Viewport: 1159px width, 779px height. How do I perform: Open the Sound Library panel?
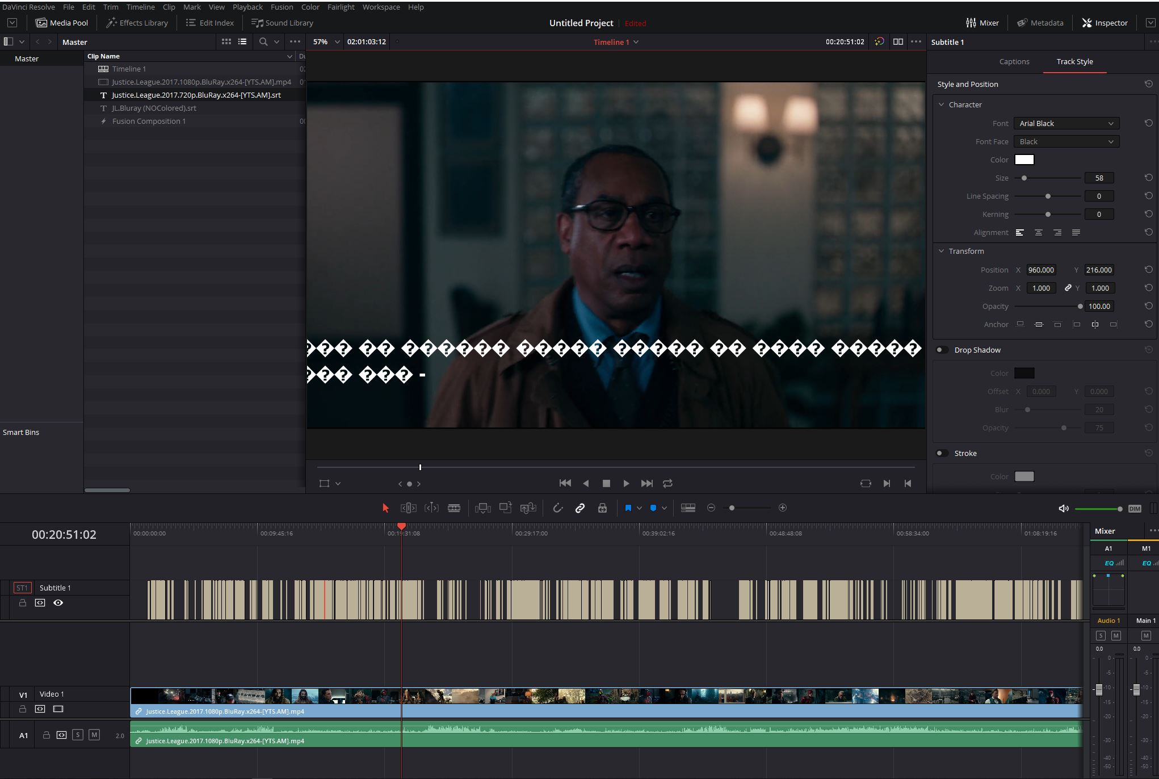click(x=282, y=23)
